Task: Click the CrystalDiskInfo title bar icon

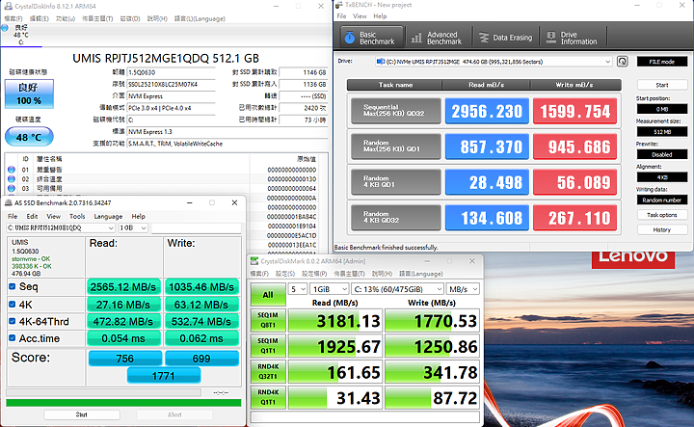Action: tap(8, 6)
